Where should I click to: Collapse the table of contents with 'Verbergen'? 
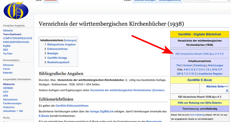coord(70,40)
